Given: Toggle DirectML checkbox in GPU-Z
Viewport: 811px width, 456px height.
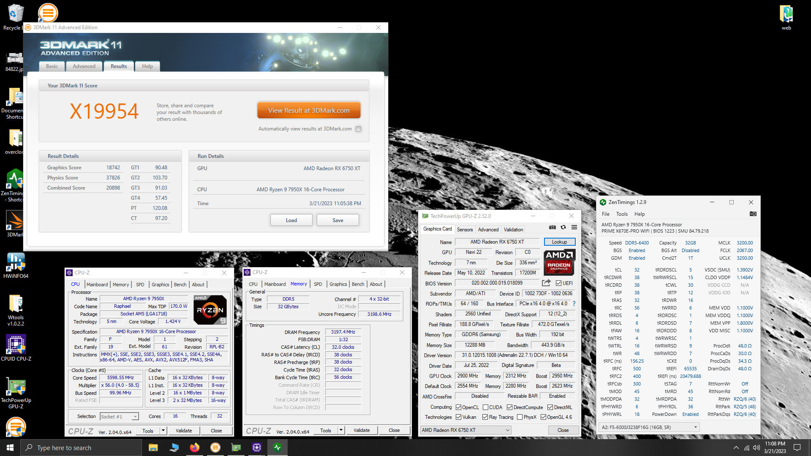Looking at the screenshot, I should (x=550, y=407).
